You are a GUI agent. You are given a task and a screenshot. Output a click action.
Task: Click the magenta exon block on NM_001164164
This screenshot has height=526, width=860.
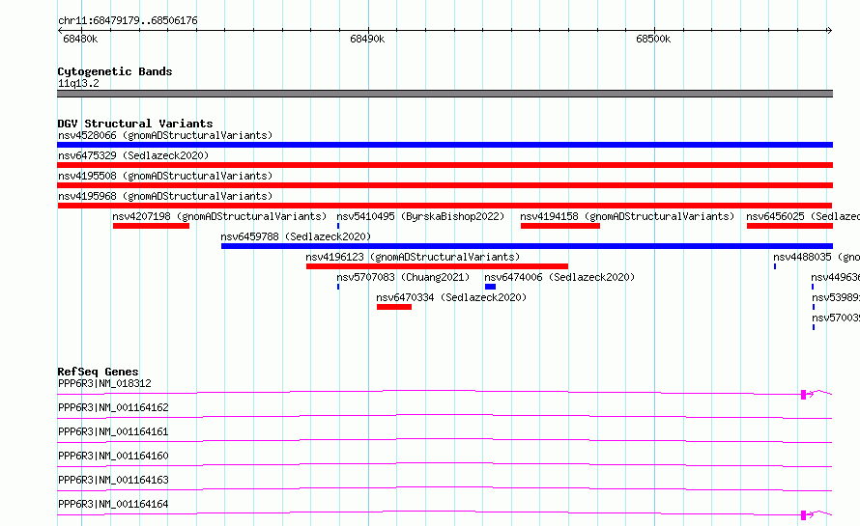point(804,515)
